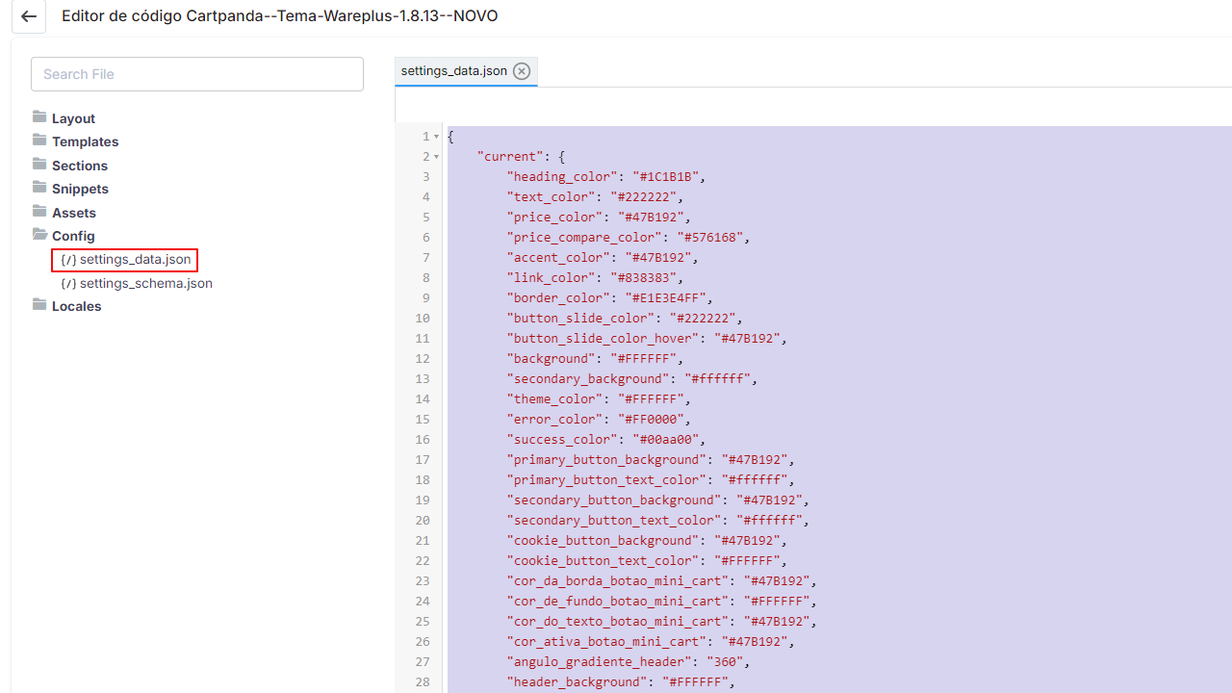Click the Snippets folder icon
The height and width of the screenshot is (693, 1232).
click(39, 188)
